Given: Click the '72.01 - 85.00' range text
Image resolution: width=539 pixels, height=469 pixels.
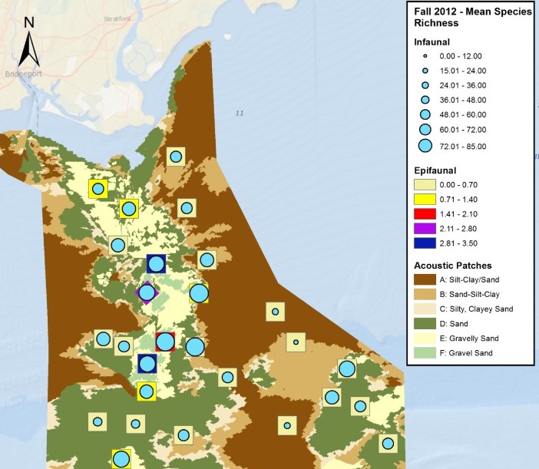Looking at the screenshot, I should (463, 147).
